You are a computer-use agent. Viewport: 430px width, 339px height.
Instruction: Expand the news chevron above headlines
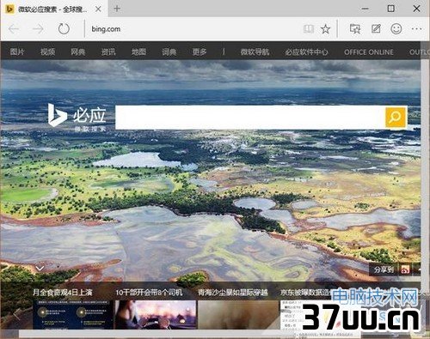click(40, 268)
